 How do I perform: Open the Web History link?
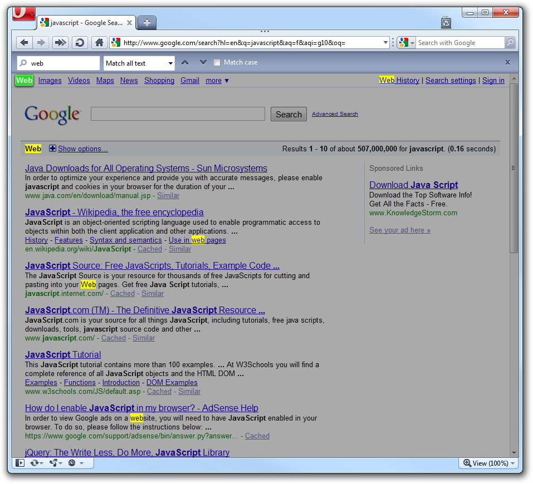[x=399, y=81]
